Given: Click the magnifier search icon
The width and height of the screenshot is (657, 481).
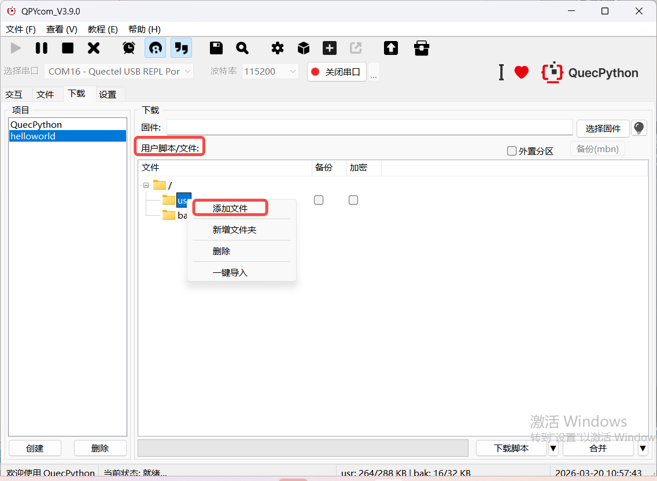Looking at the screenshot, I should pos(242,48).
